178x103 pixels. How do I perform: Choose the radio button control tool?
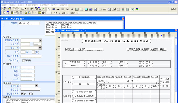(72, 9)
